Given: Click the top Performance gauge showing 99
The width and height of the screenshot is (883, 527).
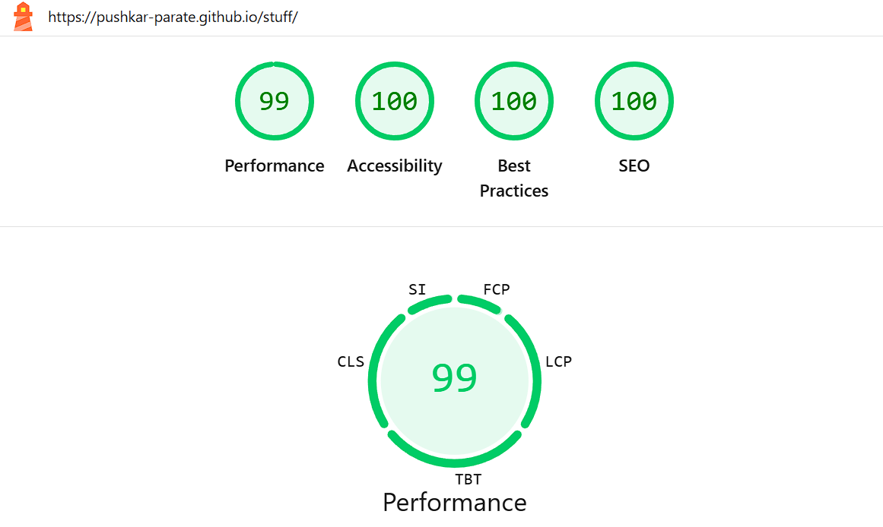Looking at the screenshot, I should 275,101.
